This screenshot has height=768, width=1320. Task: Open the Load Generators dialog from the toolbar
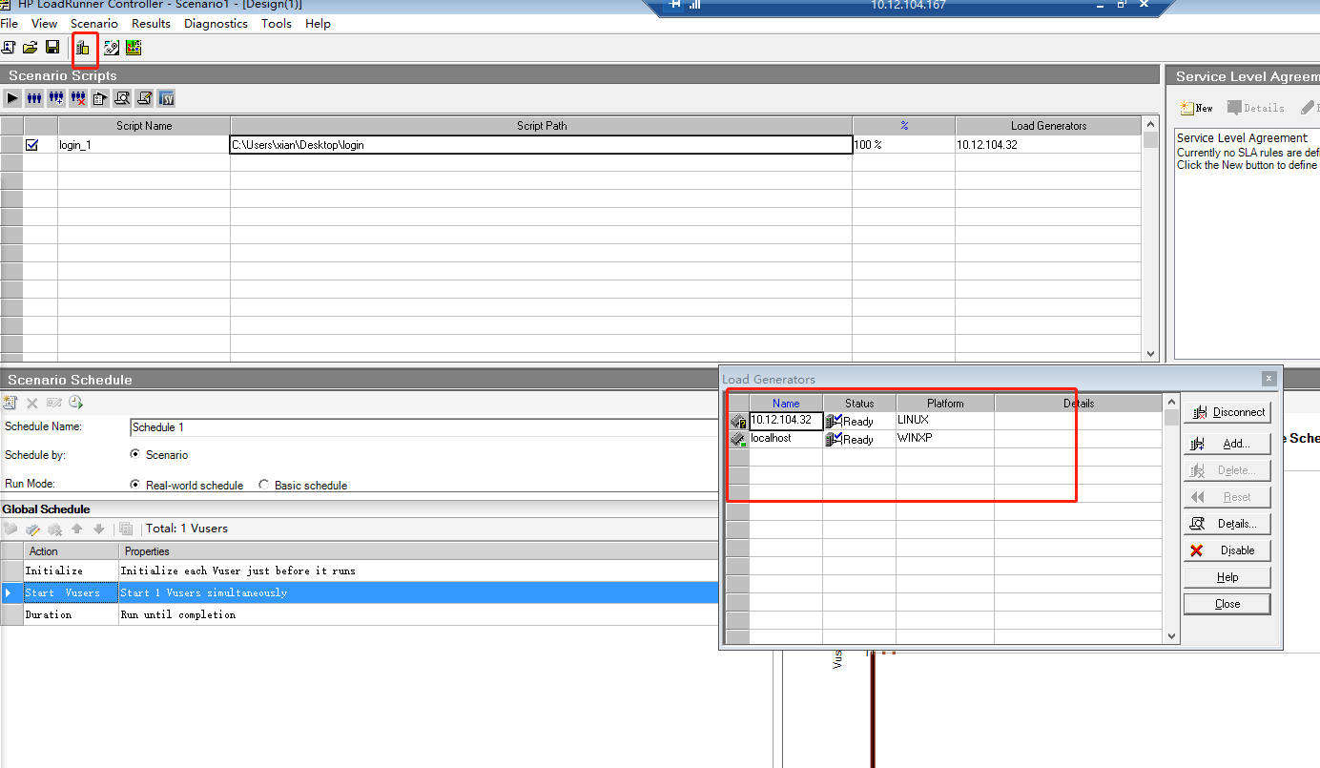click(83, 46)
